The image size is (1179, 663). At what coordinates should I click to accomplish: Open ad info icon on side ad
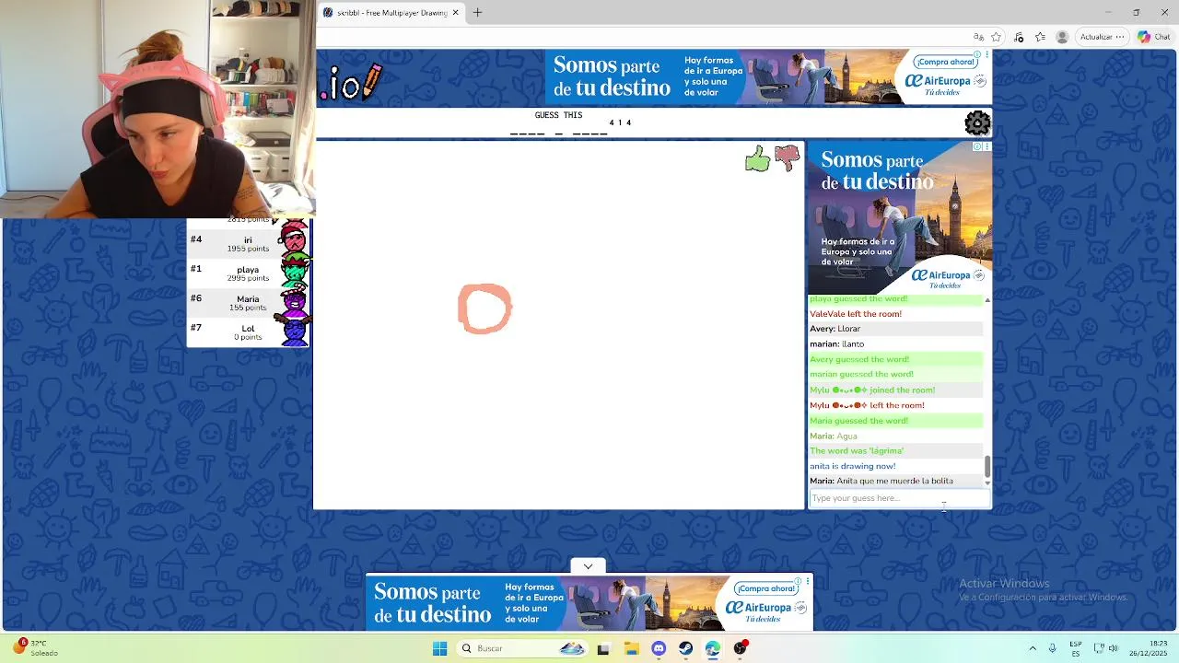[x=978, y=146]
